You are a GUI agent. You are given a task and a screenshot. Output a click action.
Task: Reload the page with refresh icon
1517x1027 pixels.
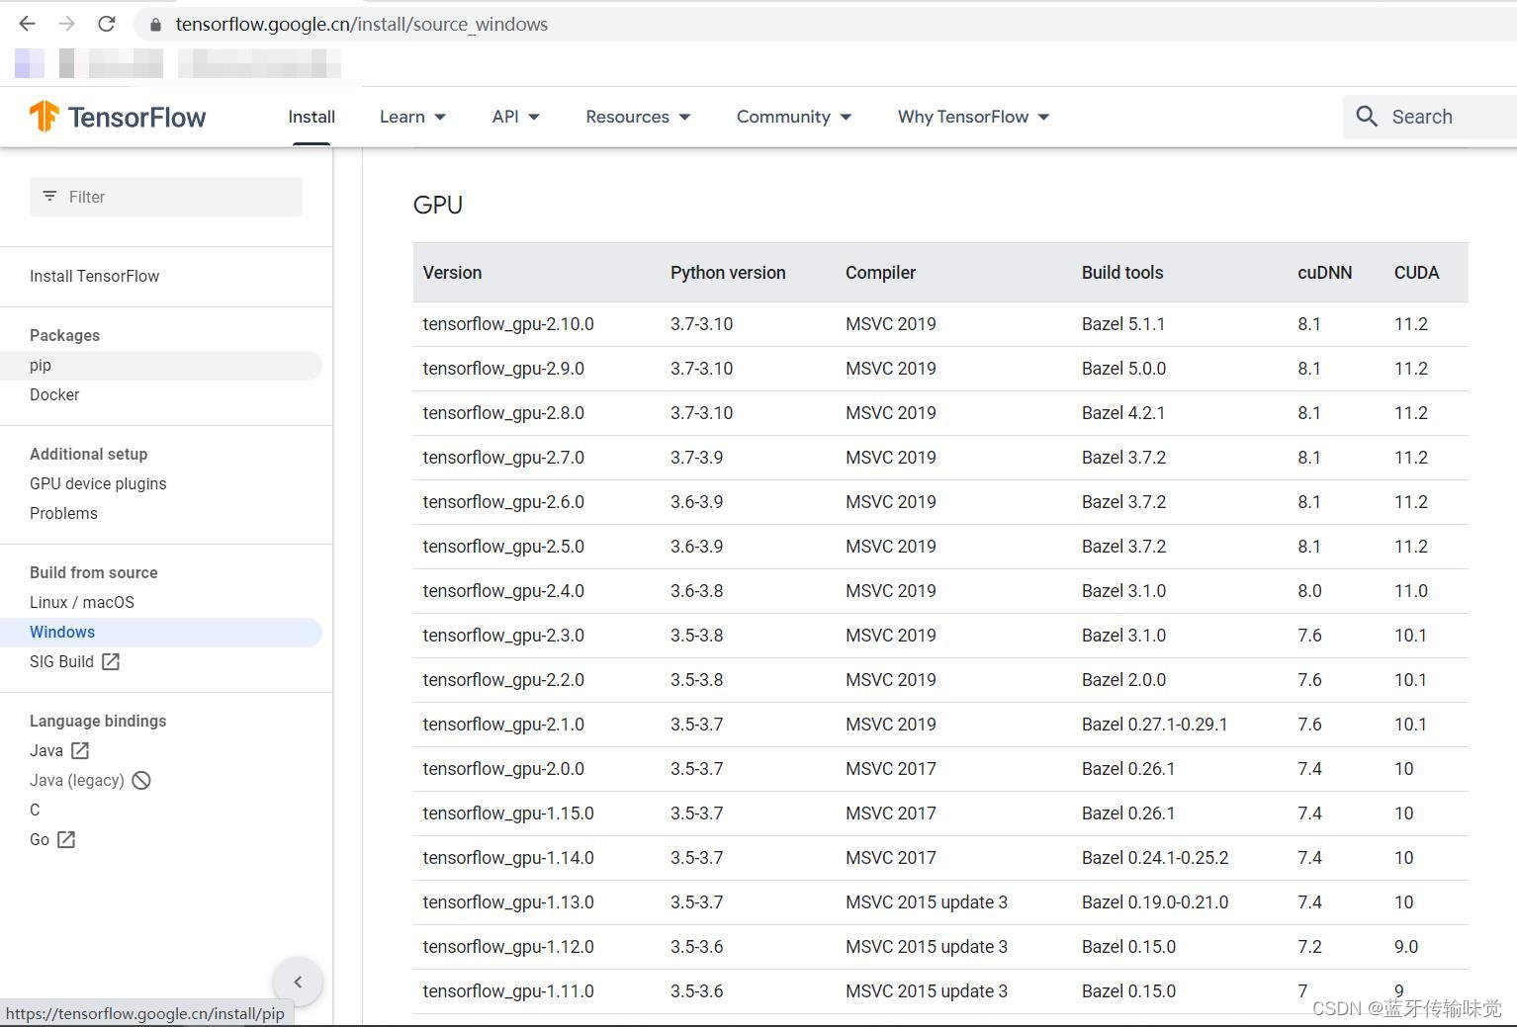coord(107,24)
